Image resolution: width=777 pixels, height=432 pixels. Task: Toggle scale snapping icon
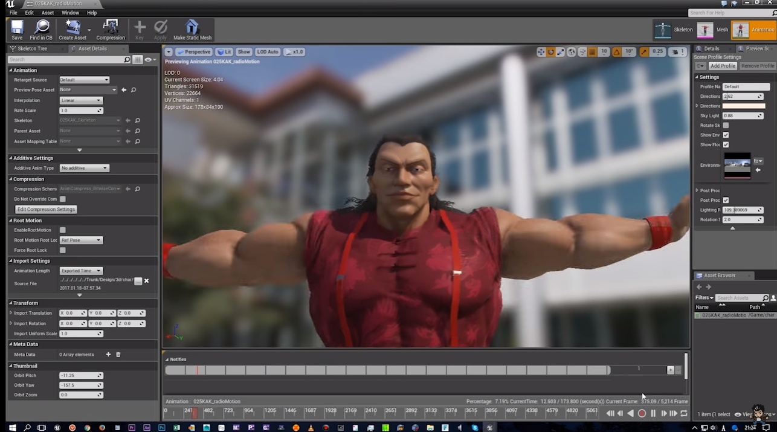coord(644,52)
